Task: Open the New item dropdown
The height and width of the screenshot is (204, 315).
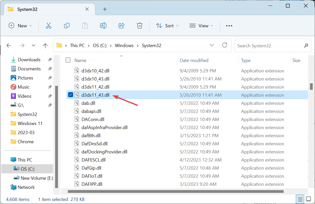Action: pos(20,26)
